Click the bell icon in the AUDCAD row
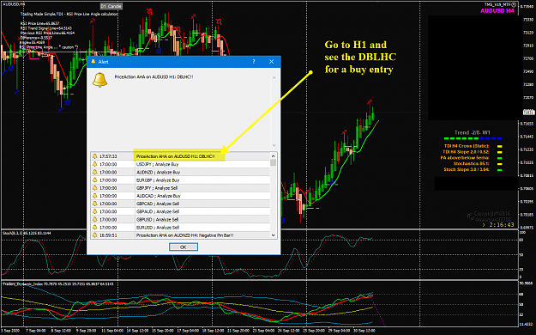The image size is (536, 335). click(95, 196)
